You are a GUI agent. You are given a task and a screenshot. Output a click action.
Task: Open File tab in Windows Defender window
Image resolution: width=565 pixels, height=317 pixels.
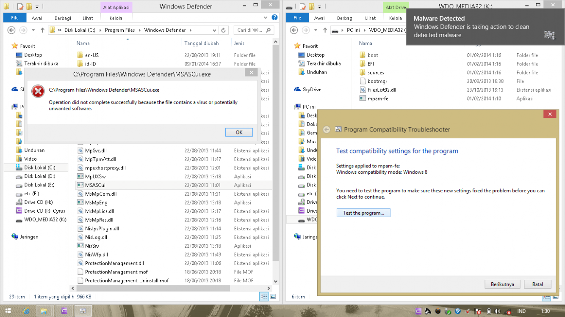(15, 18)
